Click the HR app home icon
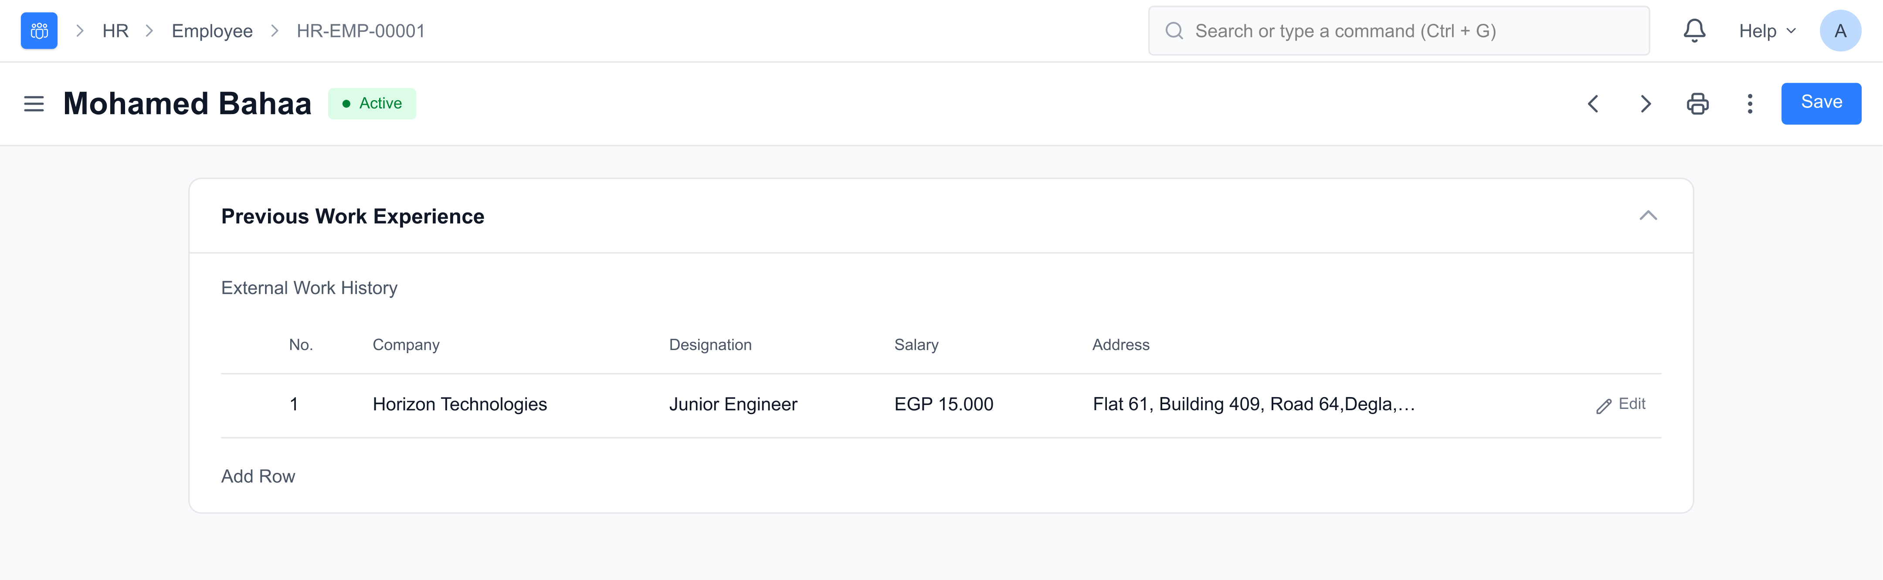Image resolution: width=1883 pixels, height=580 pixels. point(39,30)
